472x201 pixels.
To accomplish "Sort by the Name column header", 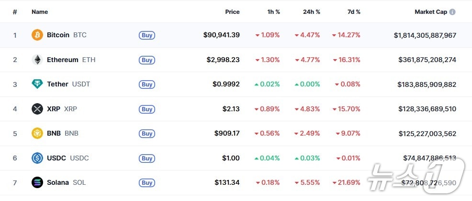I will point(40,12).
